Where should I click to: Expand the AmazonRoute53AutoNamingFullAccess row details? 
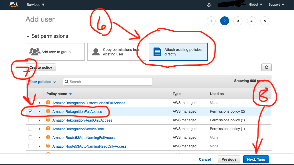pos(39,138)
